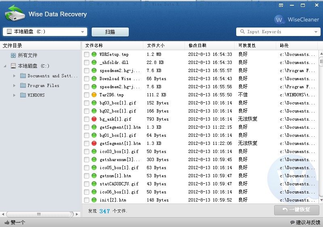The width and height of the screenshot is (323, 227).
Task: Click the 扫描 scan button
Action: pyautogui.click(x=110, y=32)
